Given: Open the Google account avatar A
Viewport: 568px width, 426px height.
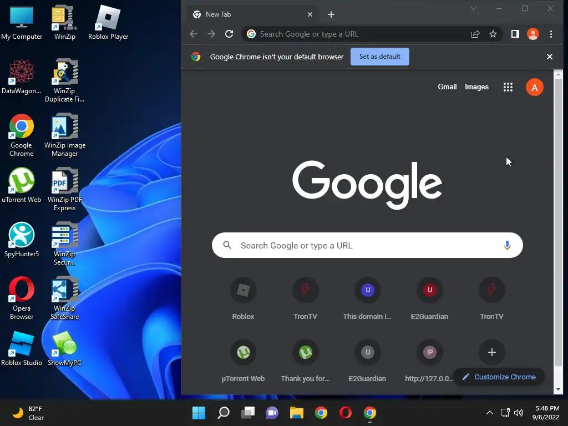Looking at the screenshot, I should pos(534,87).
